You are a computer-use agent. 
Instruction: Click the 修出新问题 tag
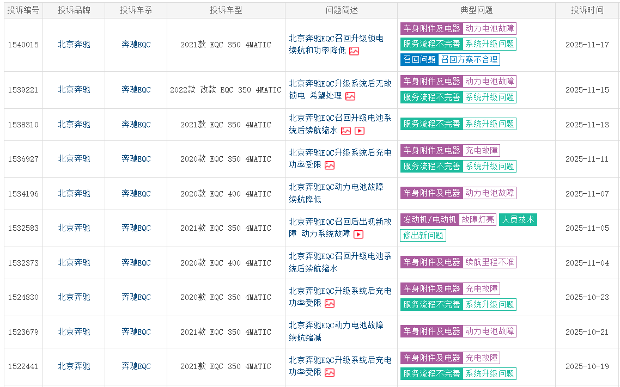point(423,235)
